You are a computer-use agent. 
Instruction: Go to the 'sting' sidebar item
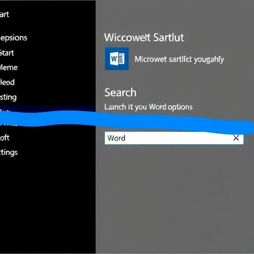8,97
